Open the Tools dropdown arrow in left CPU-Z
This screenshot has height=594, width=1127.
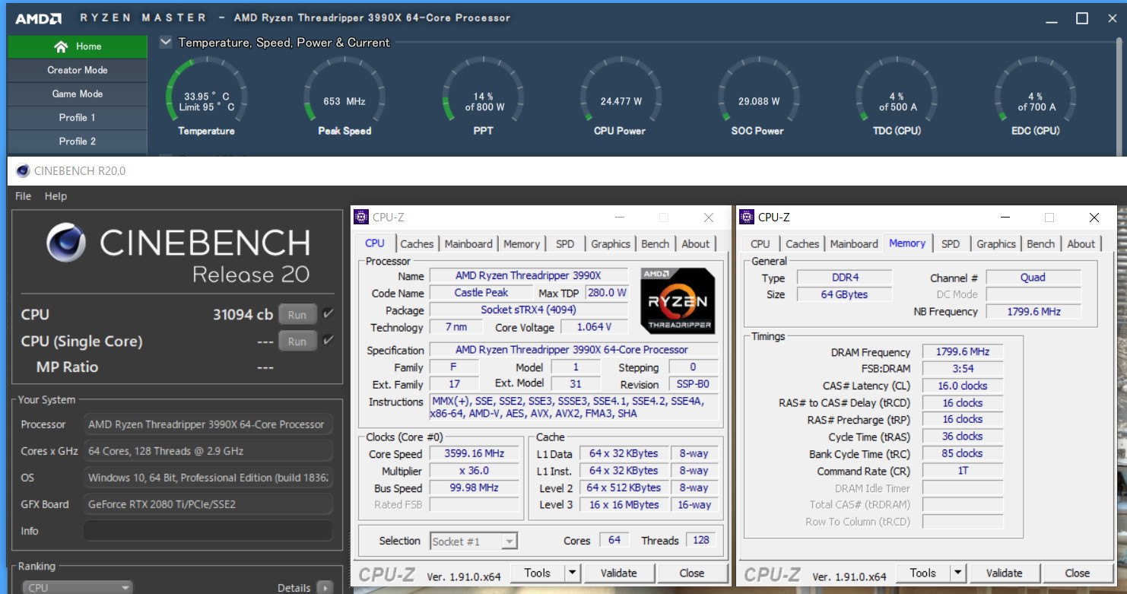572,573
